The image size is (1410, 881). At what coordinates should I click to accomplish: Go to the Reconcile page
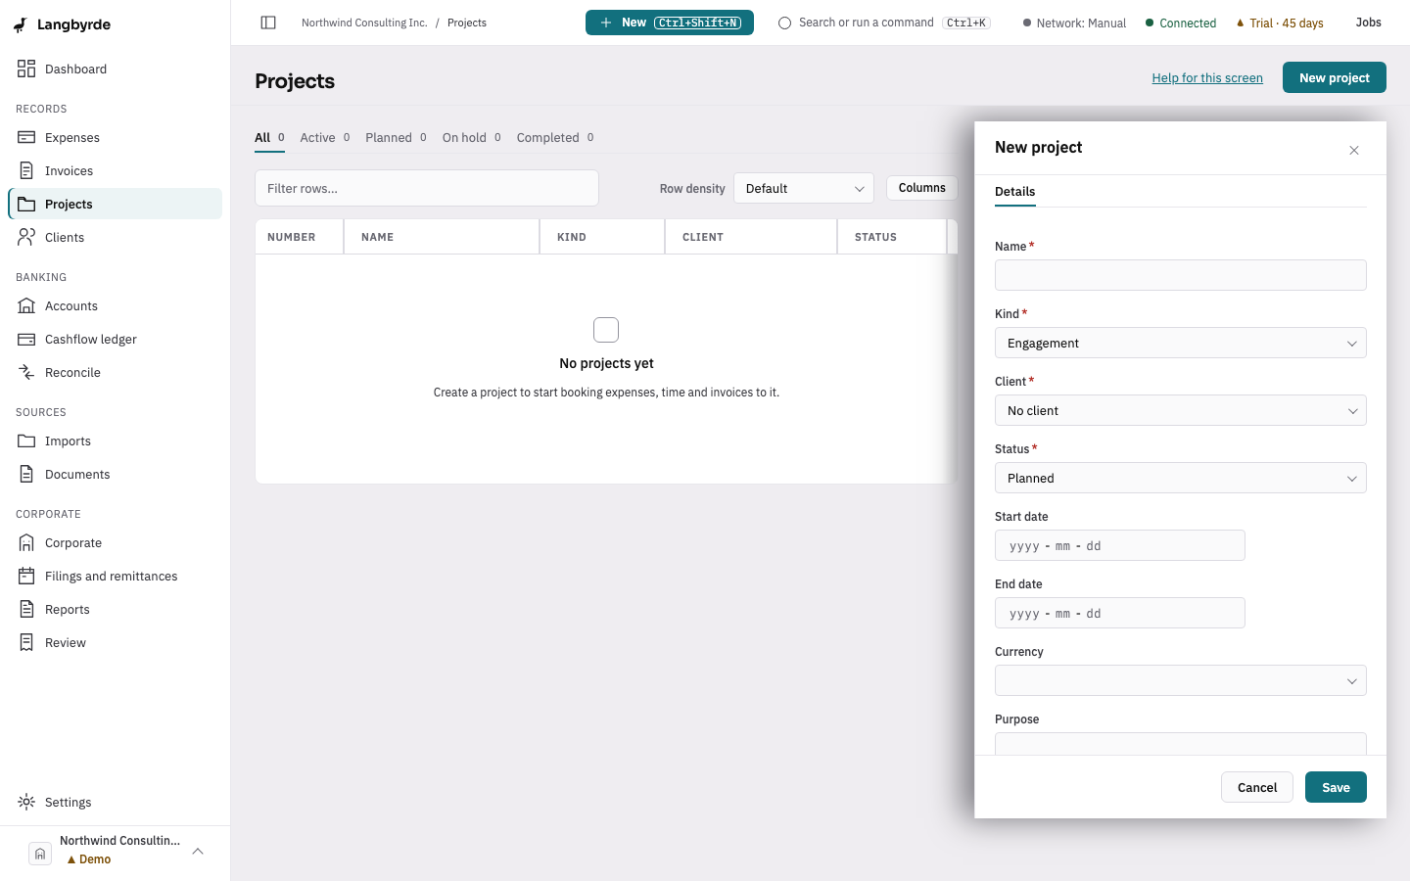(x=115, y=372)
